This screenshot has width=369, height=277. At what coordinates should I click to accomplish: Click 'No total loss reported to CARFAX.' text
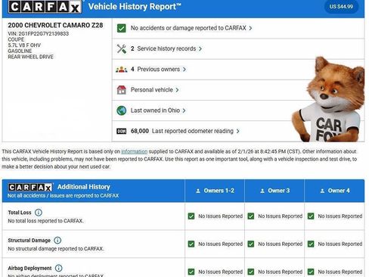45,221
